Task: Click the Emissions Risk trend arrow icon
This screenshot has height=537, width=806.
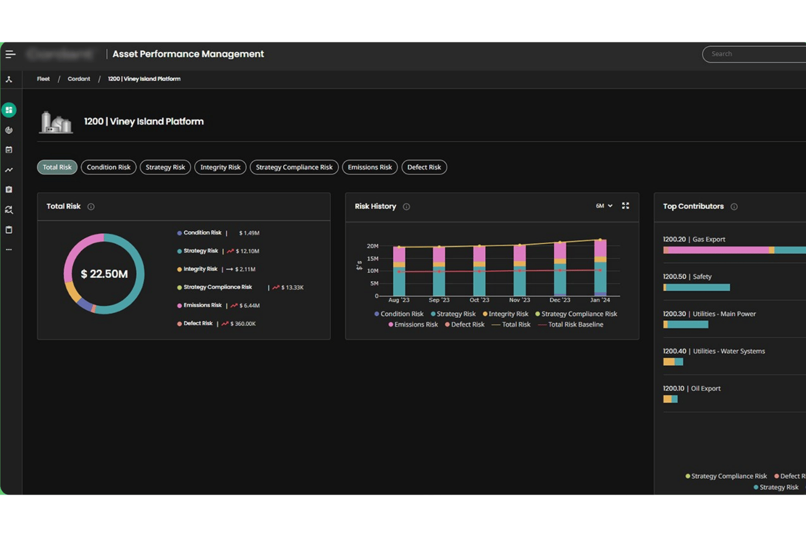Action: coord(234,306)
